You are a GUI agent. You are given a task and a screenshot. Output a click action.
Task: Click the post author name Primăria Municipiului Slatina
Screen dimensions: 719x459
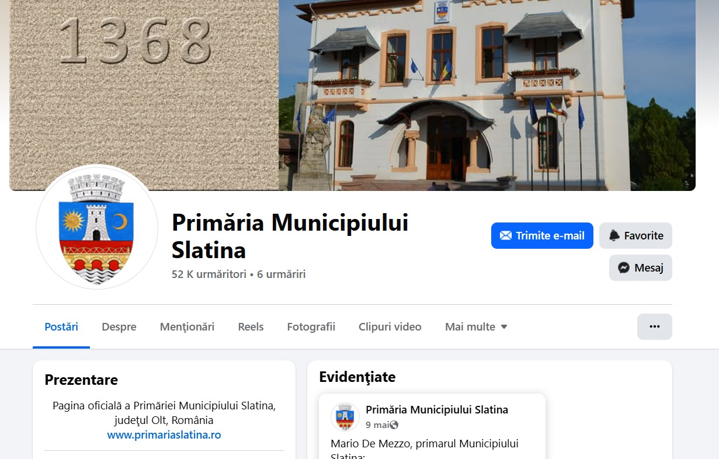pos(437,410)
